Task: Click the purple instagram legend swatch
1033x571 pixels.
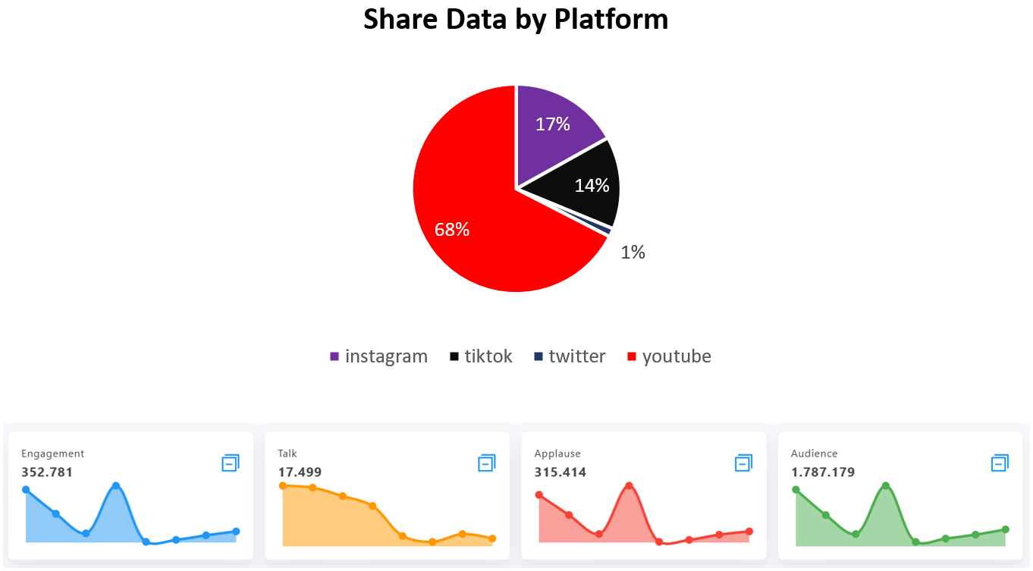Action: [334, 356]
